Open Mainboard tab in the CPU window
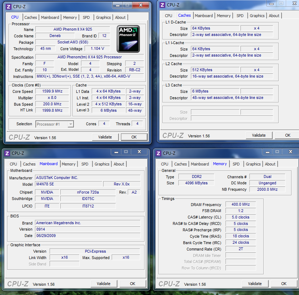 click(50, 17)
